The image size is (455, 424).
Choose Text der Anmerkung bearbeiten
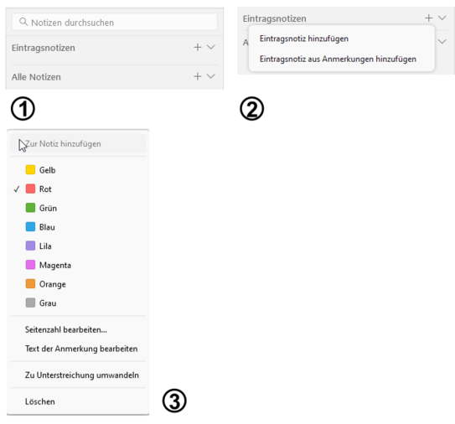click(x=81, y=349)
